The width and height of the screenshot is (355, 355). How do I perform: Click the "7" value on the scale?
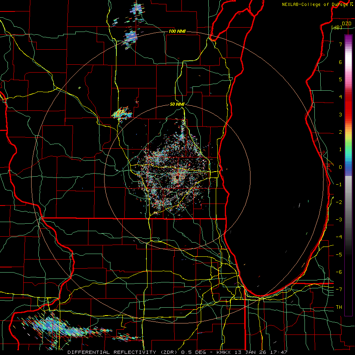point(340,44)
